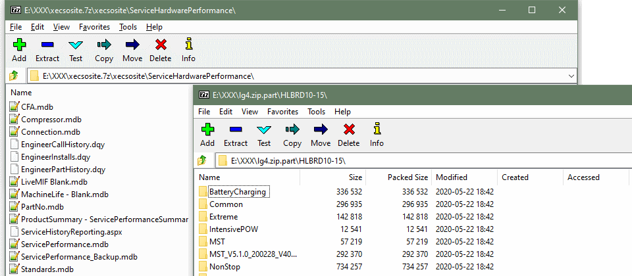Click the NonStop folder icon

[x=203, y=266]
